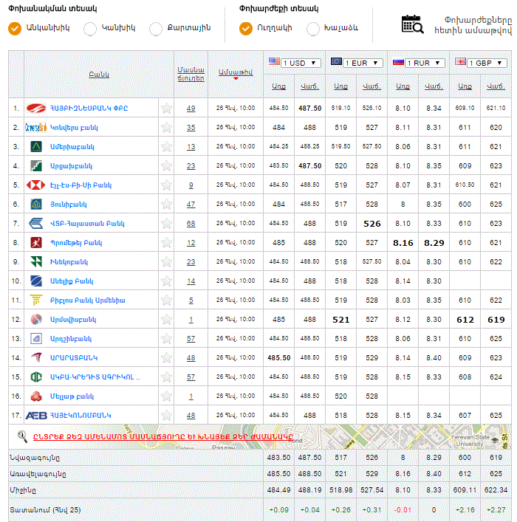The image size is (517, 522).
Task: Click the Պրոմեթեյ Բանկ red logo
Action: (x=36, y=242)
